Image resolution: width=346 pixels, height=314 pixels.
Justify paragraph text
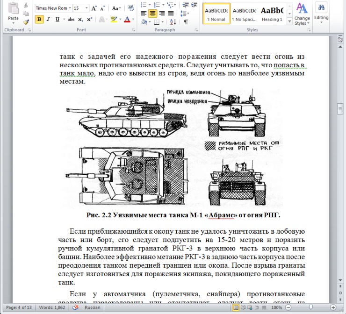[x=171, y=13]
